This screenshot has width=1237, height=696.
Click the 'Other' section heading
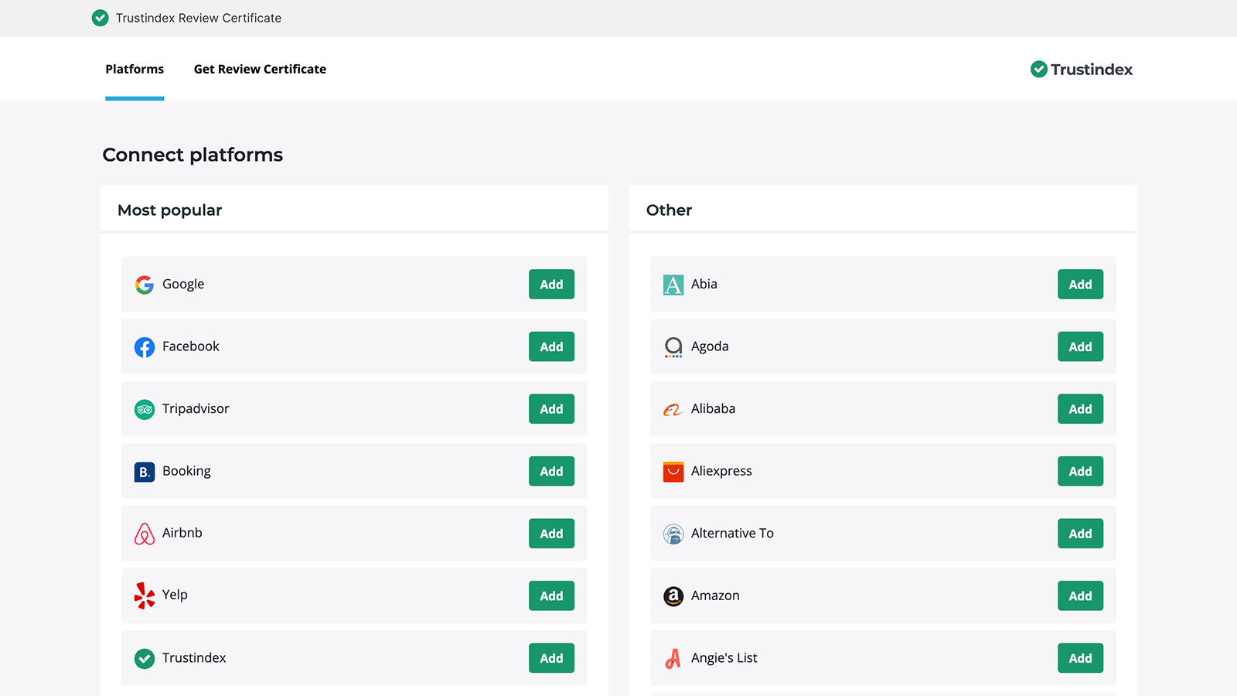click(x=669, y=210)
